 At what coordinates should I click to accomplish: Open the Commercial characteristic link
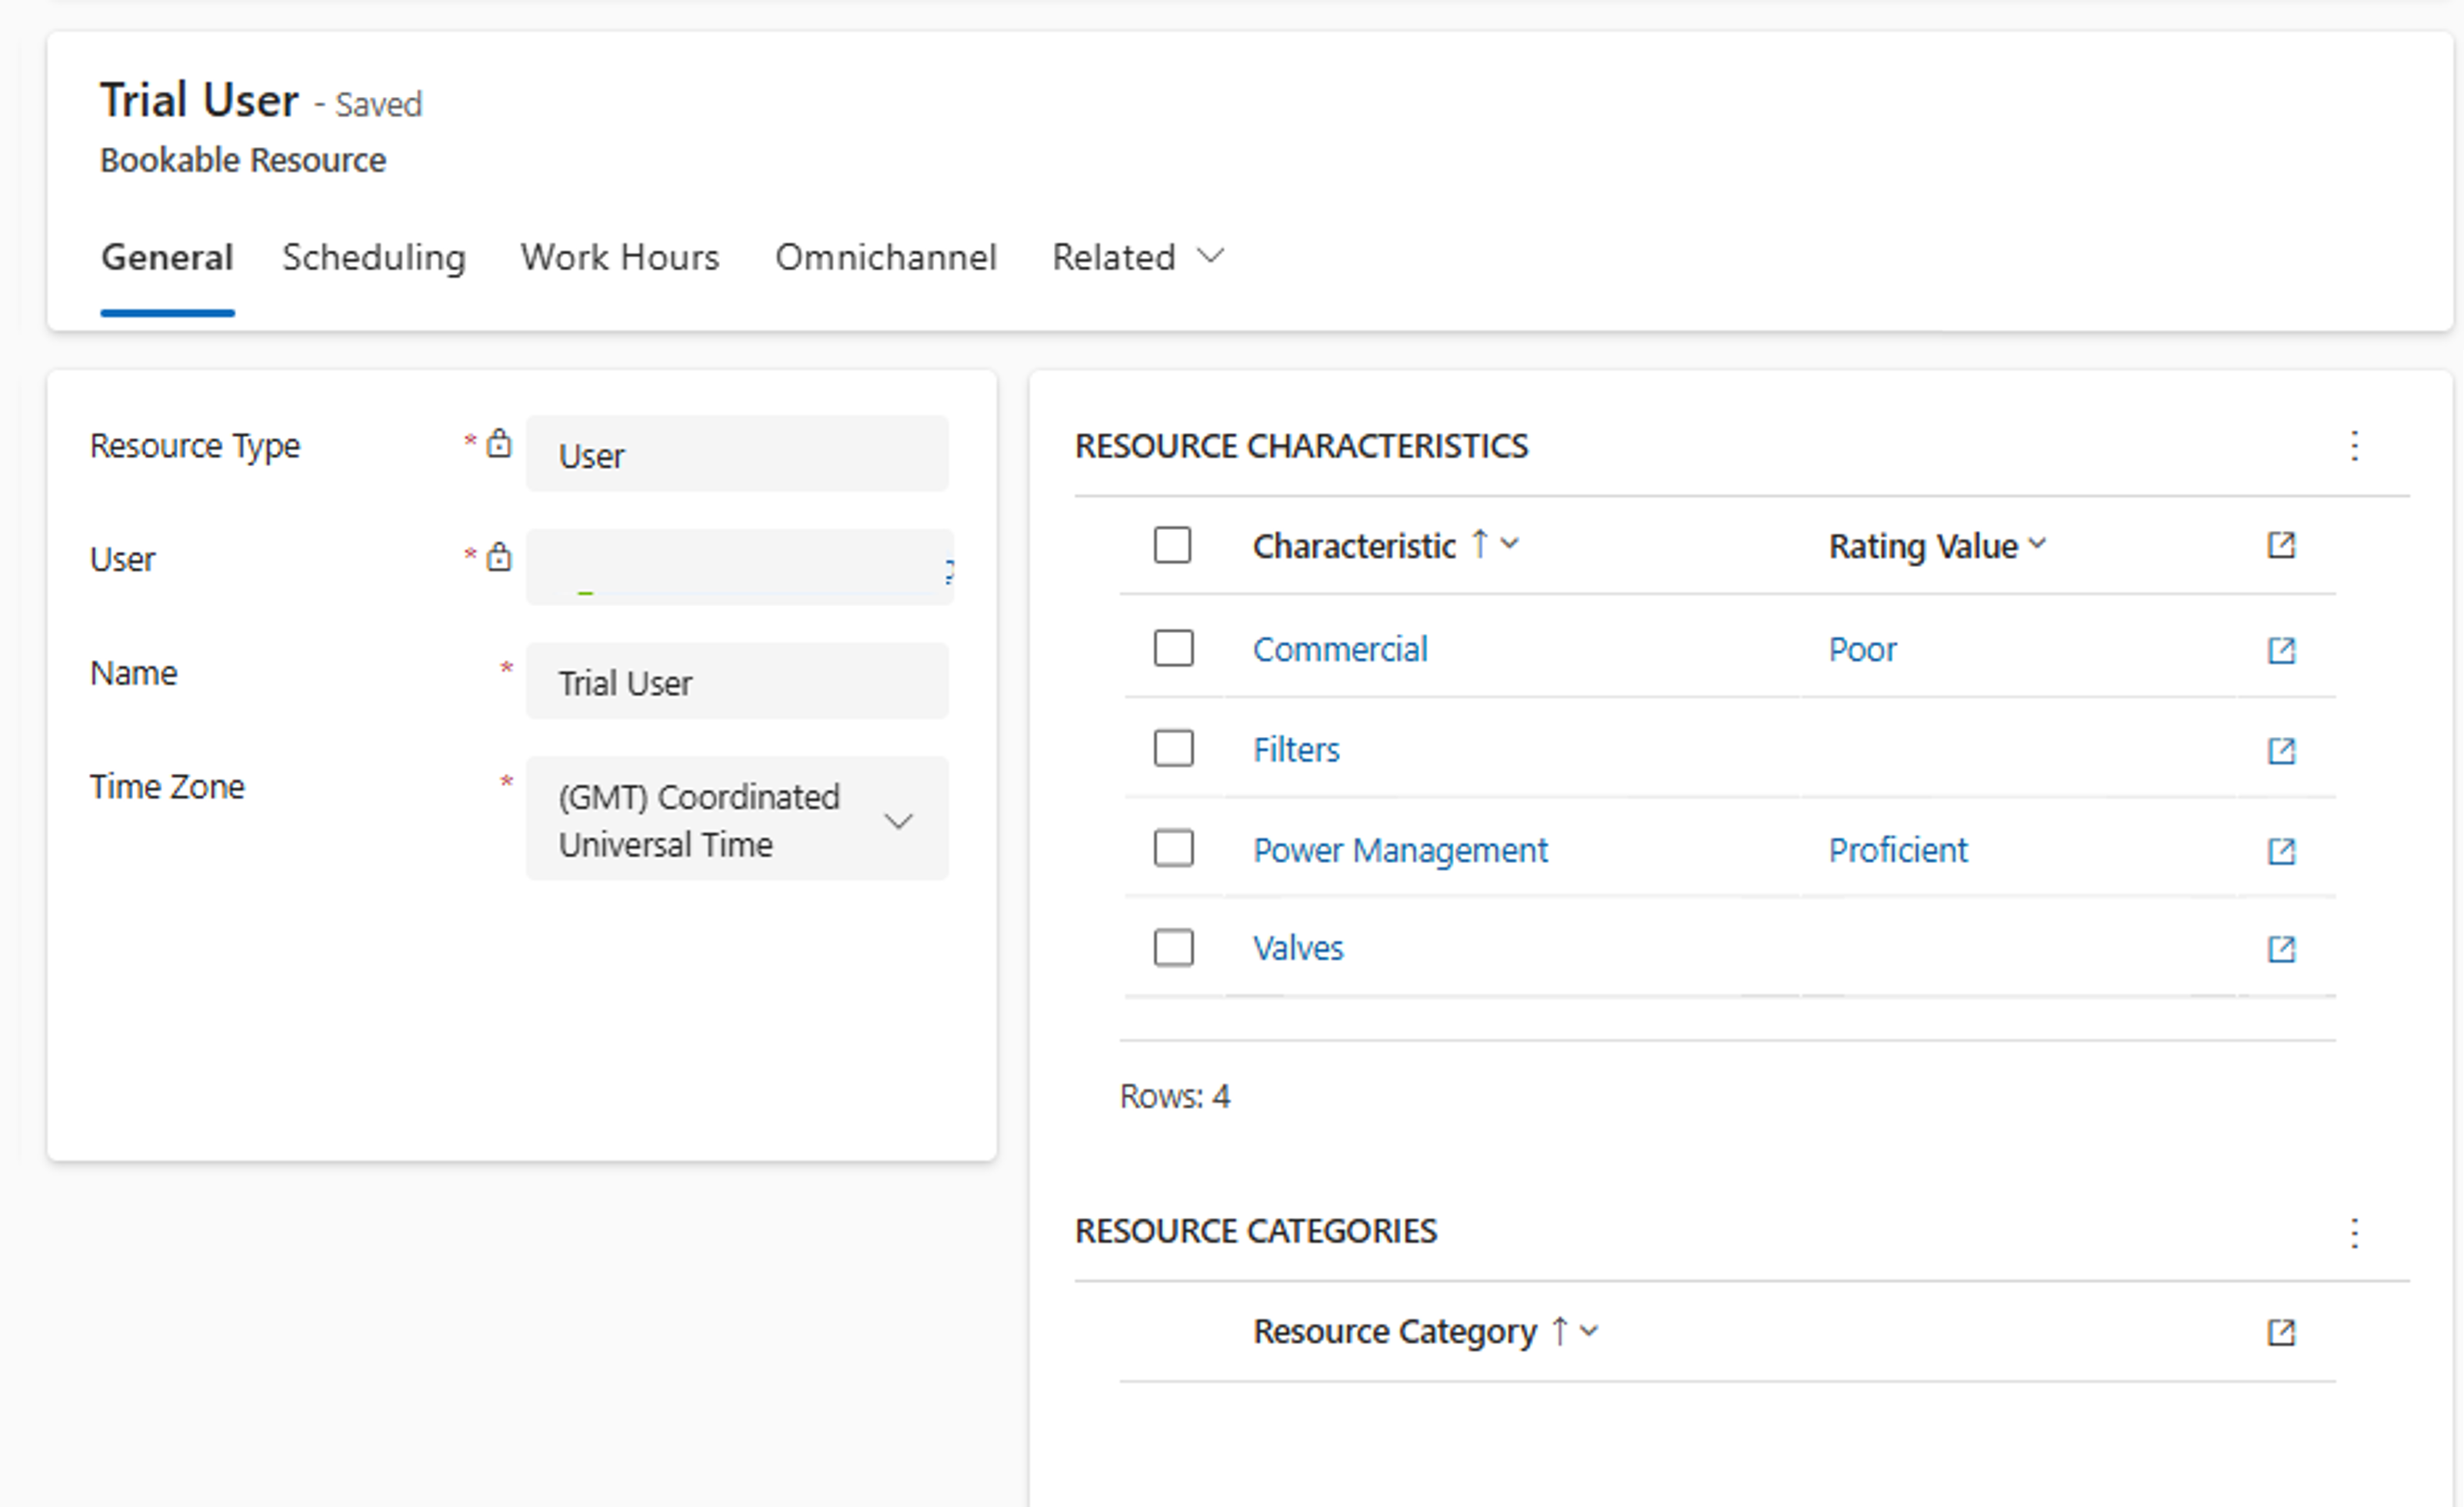tap(1340, 650)
